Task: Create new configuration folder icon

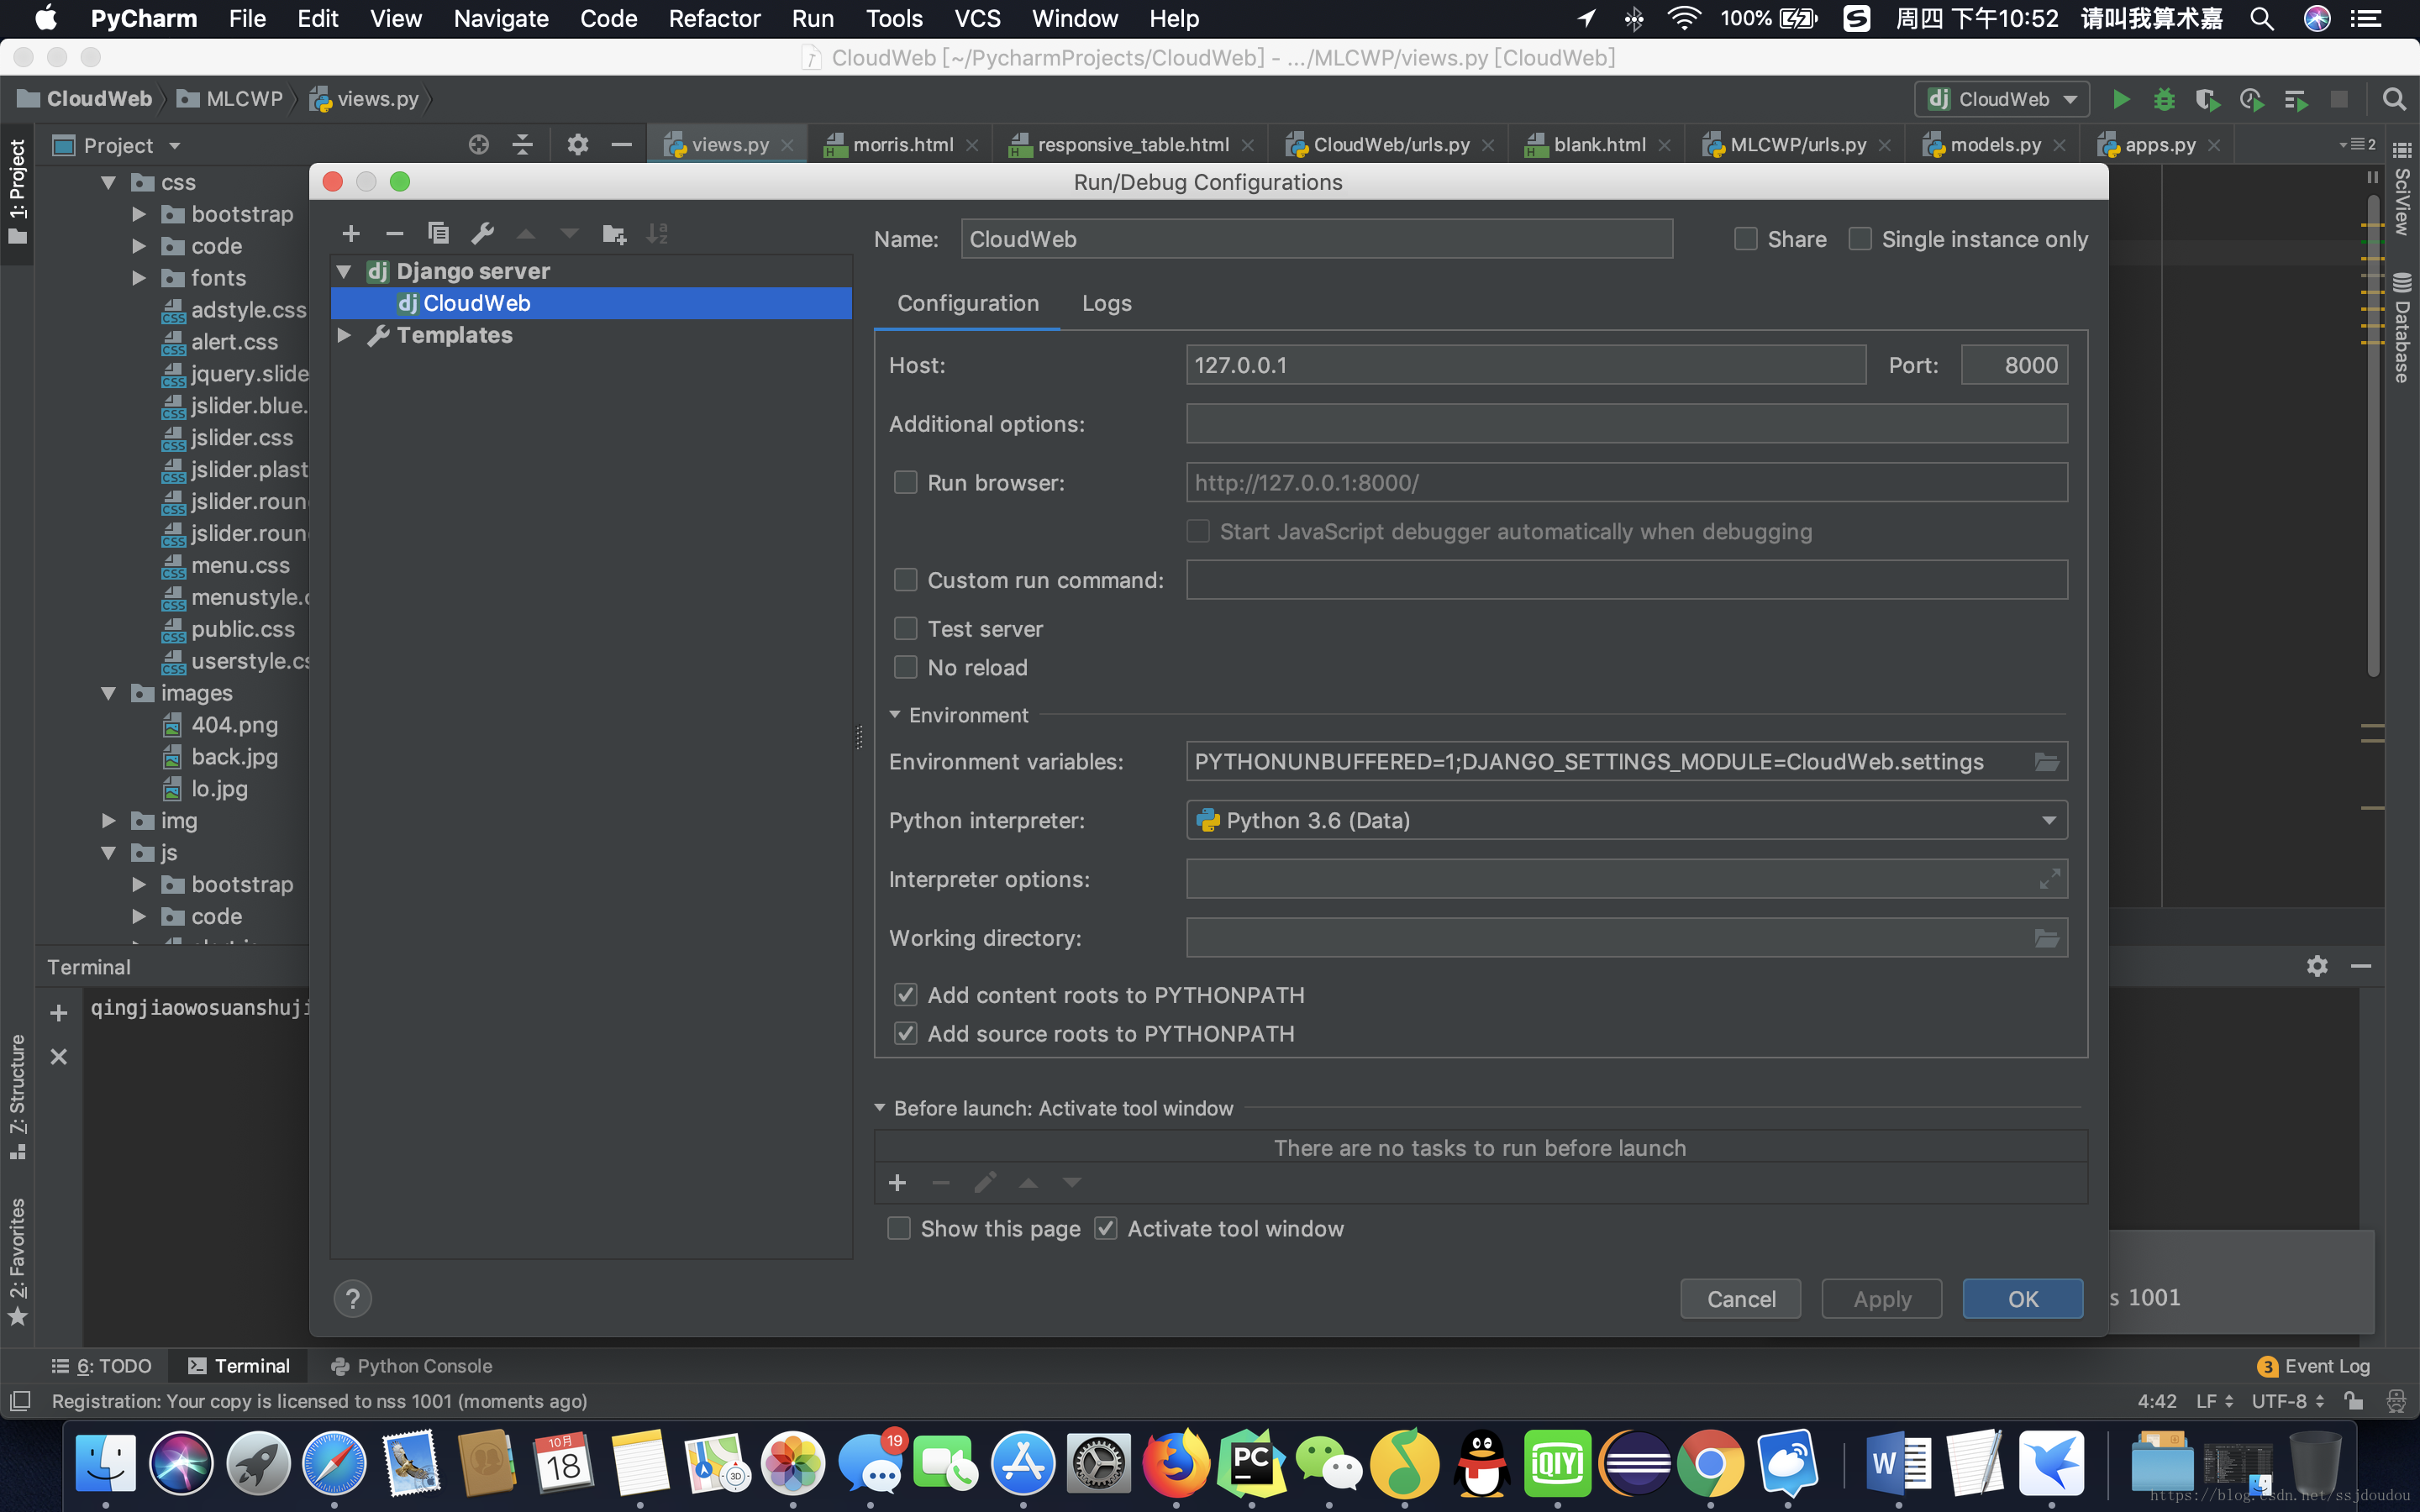Action: pyautogui.click(x=614, y=234)
